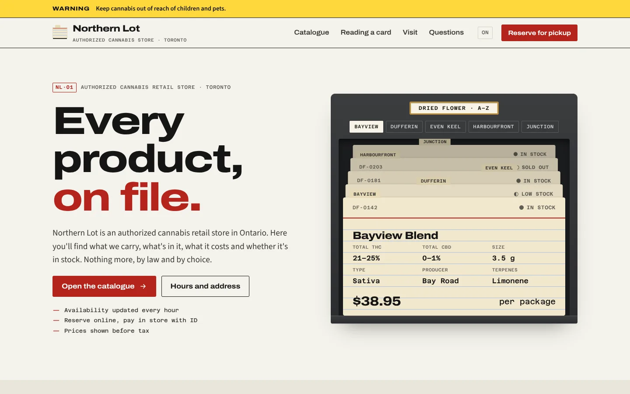Open the Questions nav link
This screenshot has width=630, height=394.
point(446,32)
